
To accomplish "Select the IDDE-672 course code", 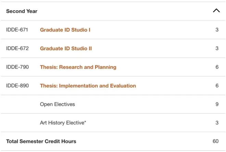I will [x=17, y=48].
